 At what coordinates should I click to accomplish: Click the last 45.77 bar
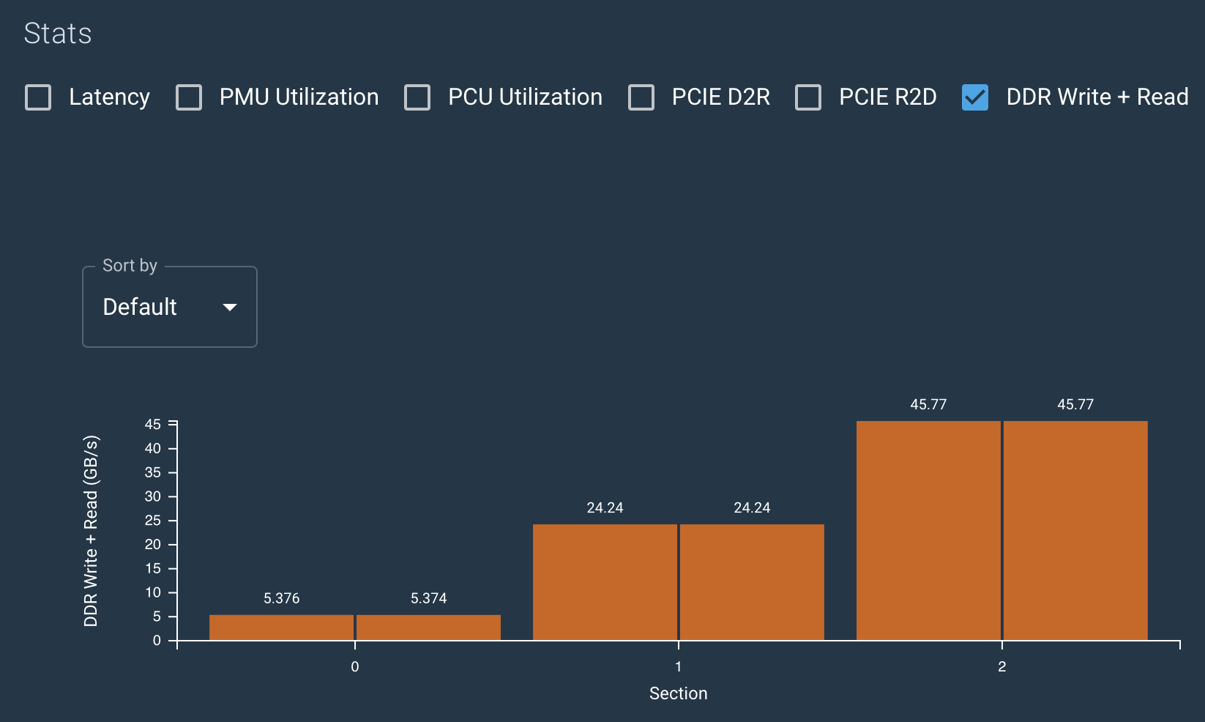pos(1075,531)
